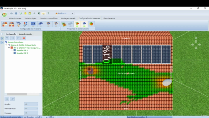This screenshot has width=209, height=118.
Task: Toggle the blue module shading display icon
Action: (x=84, y=24)
